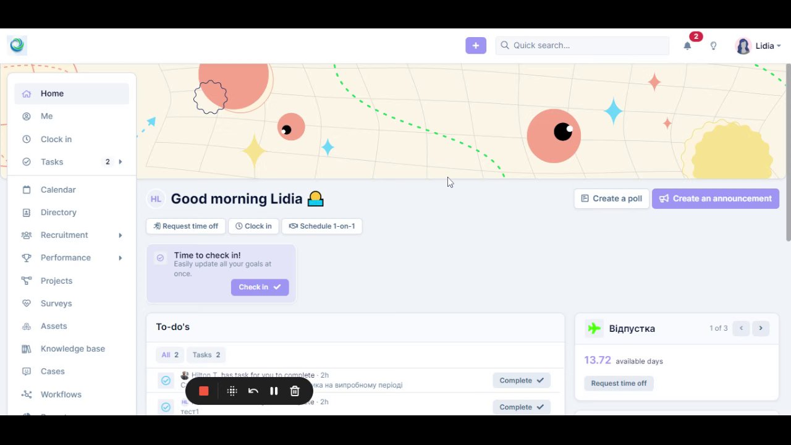The width and height of the screenshot is (791, 445).
Task: Open Calendar in the sidebar
Action: 72,190
